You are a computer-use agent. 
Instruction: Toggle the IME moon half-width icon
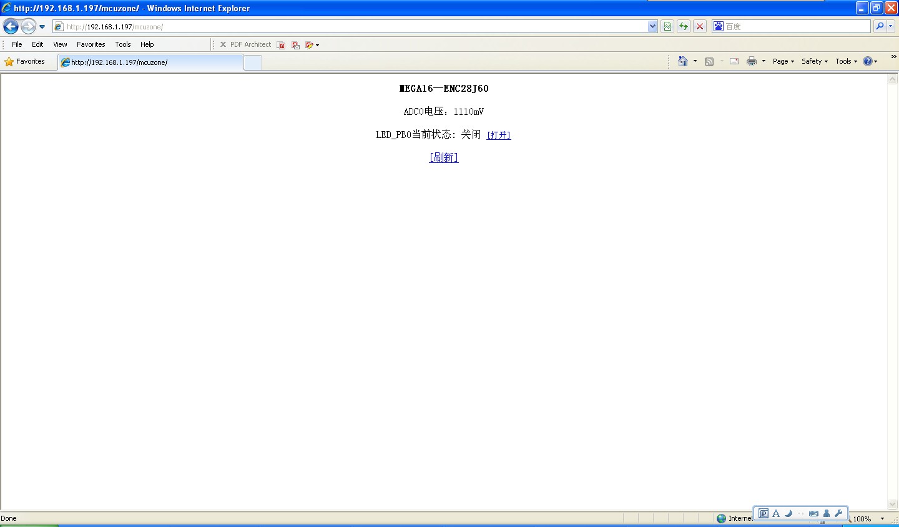pyautogui.click(x=788, y=513)
